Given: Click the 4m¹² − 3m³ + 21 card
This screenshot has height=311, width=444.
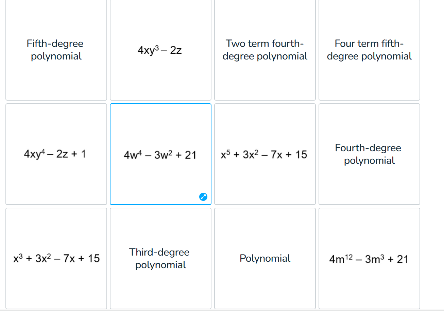Looking at the screenshot, I should (x=369, y=258).
